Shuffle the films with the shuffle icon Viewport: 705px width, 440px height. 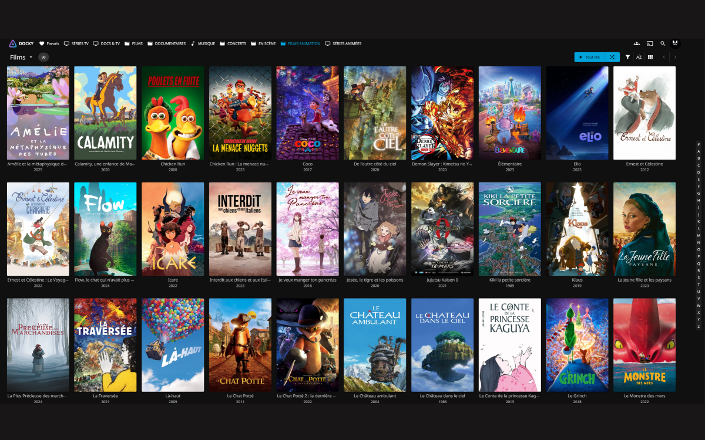coord(612,57)
